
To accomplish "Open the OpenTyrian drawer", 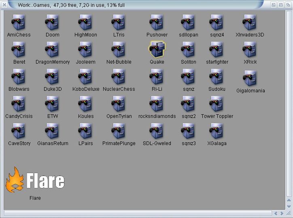I will coord(118,104).
